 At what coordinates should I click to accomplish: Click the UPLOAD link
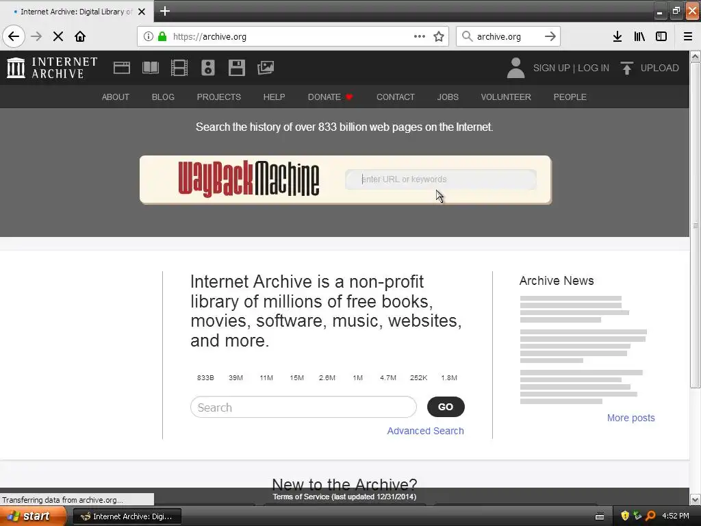point(659,68)
